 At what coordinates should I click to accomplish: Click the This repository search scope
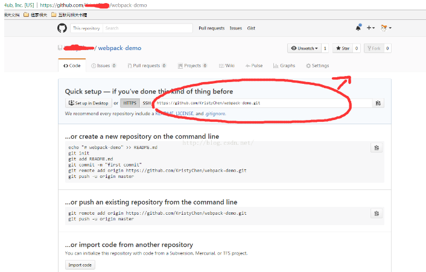coord(86,28)
